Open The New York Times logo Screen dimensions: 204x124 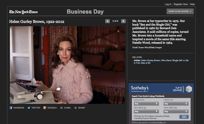(x=23, y=12)
